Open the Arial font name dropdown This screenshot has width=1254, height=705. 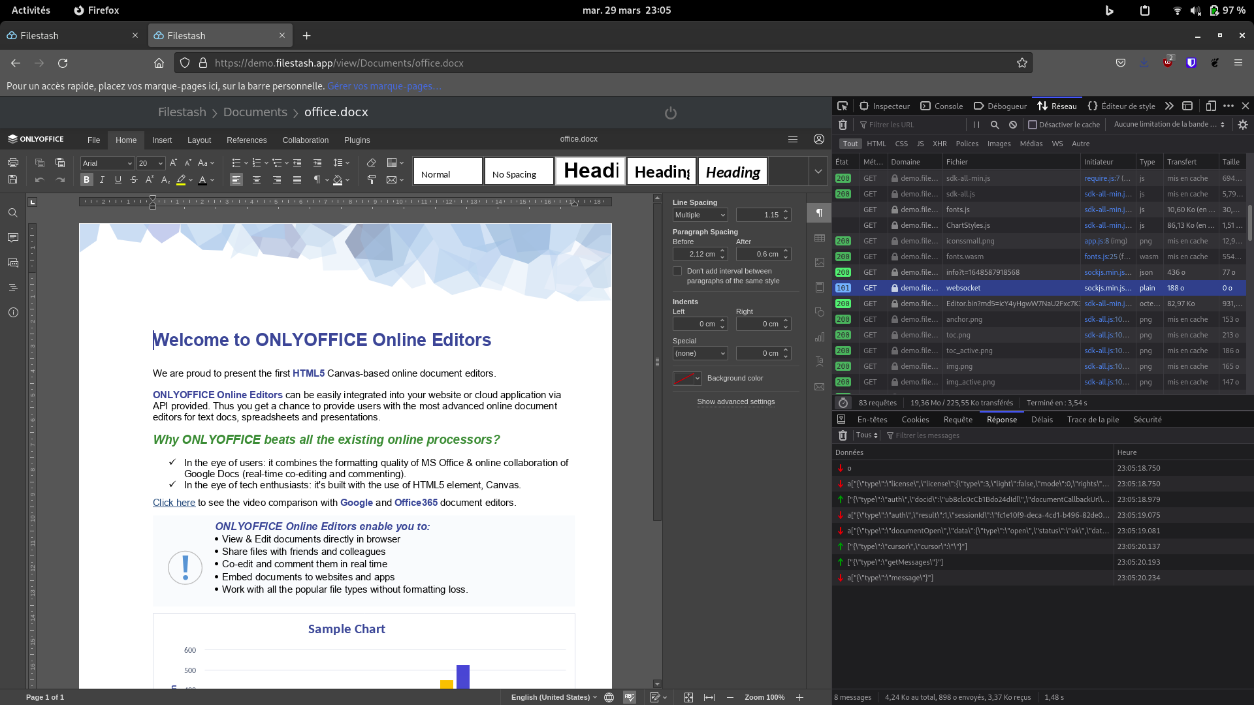pyautogui.click(x=129, y=163)
